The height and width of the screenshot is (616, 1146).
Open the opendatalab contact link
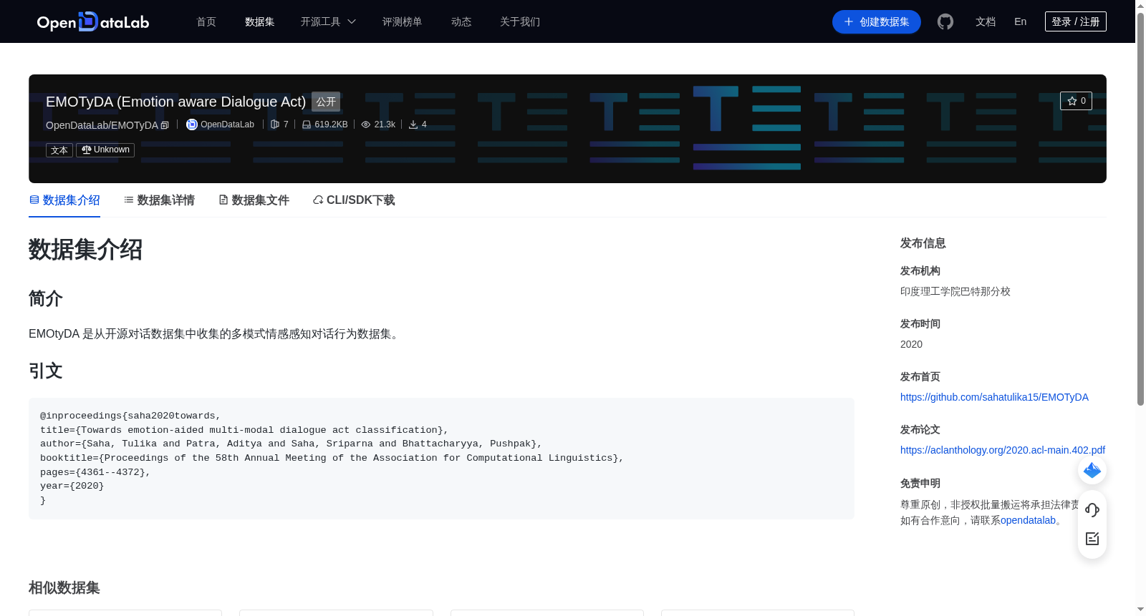click(x=1028, y=520)
